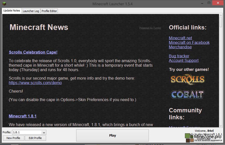Viewport: 225px width, 145px height.
Task: Open the Scrolls Celebration Cape! headline
Action: point(33,52)
